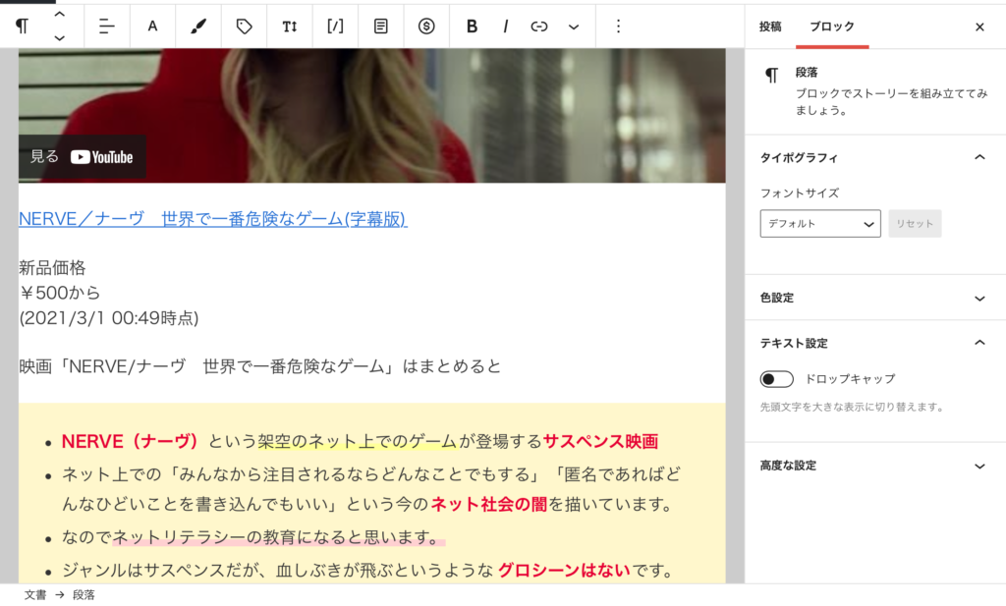Open the block options three-dot menu
The image size is (1006, 606).
(618, 27)
